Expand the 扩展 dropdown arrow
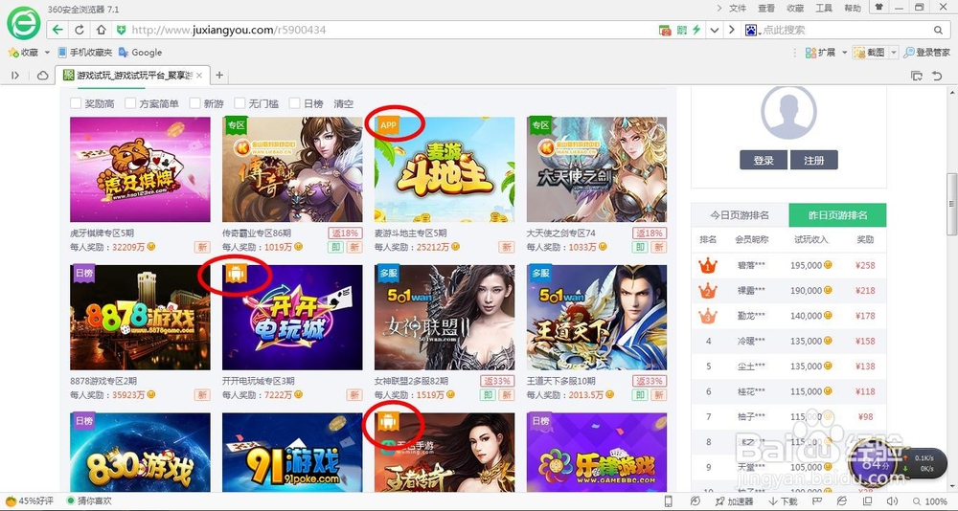 (845, 53)
